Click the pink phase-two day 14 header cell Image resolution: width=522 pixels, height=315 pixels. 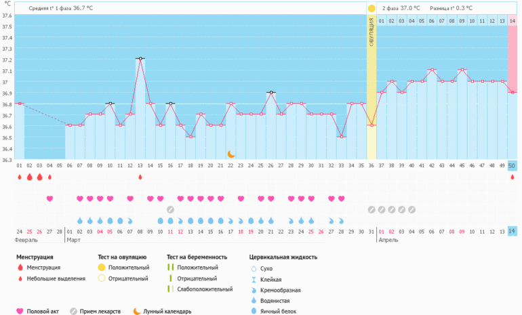coord(513,21)
